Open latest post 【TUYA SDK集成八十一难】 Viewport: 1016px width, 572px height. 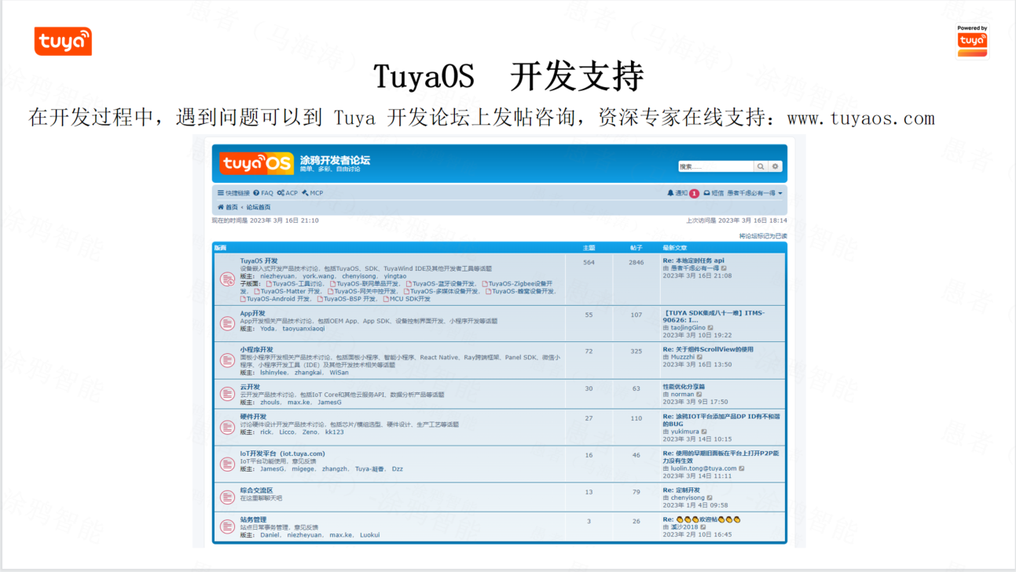(713, 316)
